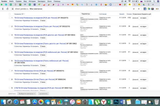The height and width of the screenshot is (106, 160).
Task: Open Spotlight search magnifier in menu bar
Action: [154, 1]
